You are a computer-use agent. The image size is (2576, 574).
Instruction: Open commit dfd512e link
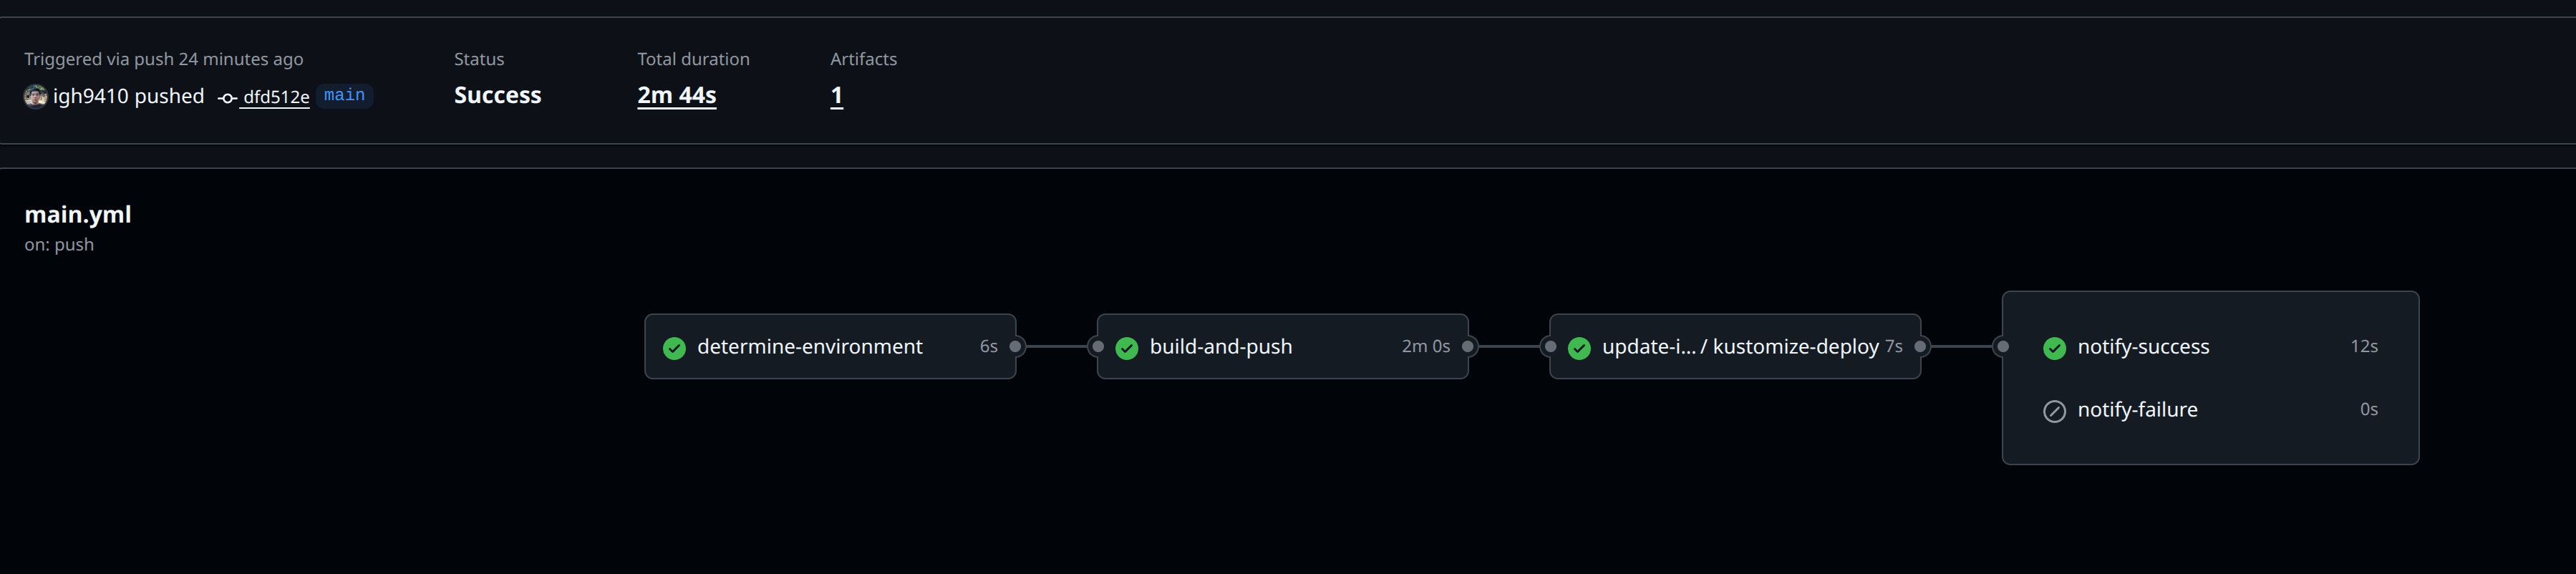point(276,97)
